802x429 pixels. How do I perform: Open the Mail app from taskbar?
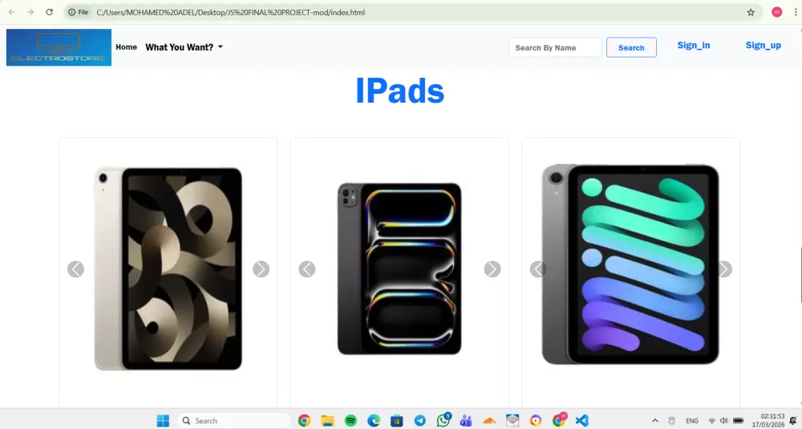tap(512, 420)
